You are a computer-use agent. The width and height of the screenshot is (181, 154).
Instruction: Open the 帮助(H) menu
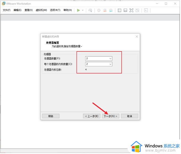coord(68,10)
